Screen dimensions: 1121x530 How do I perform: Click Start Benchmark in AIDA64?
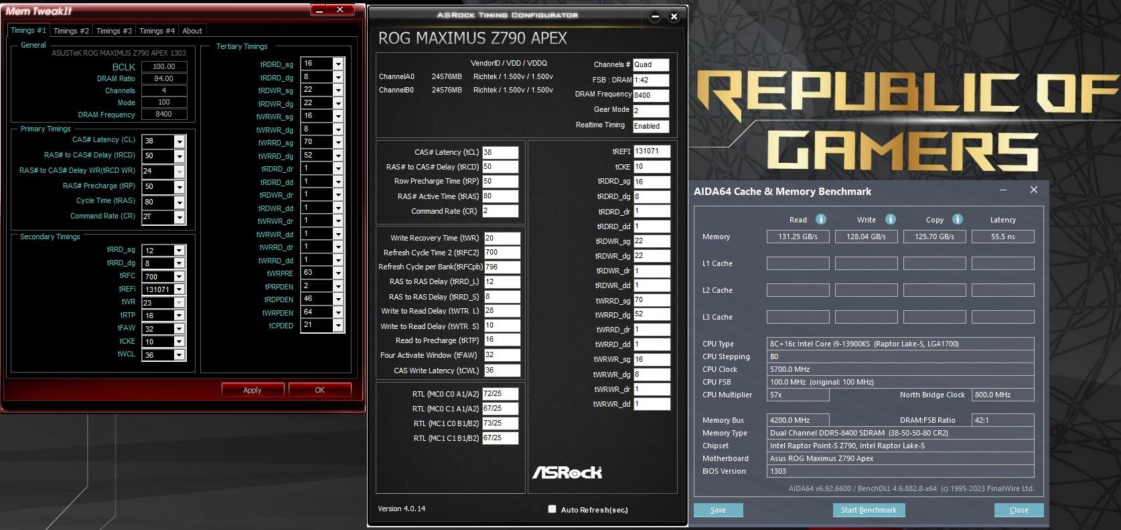(869, 510)
